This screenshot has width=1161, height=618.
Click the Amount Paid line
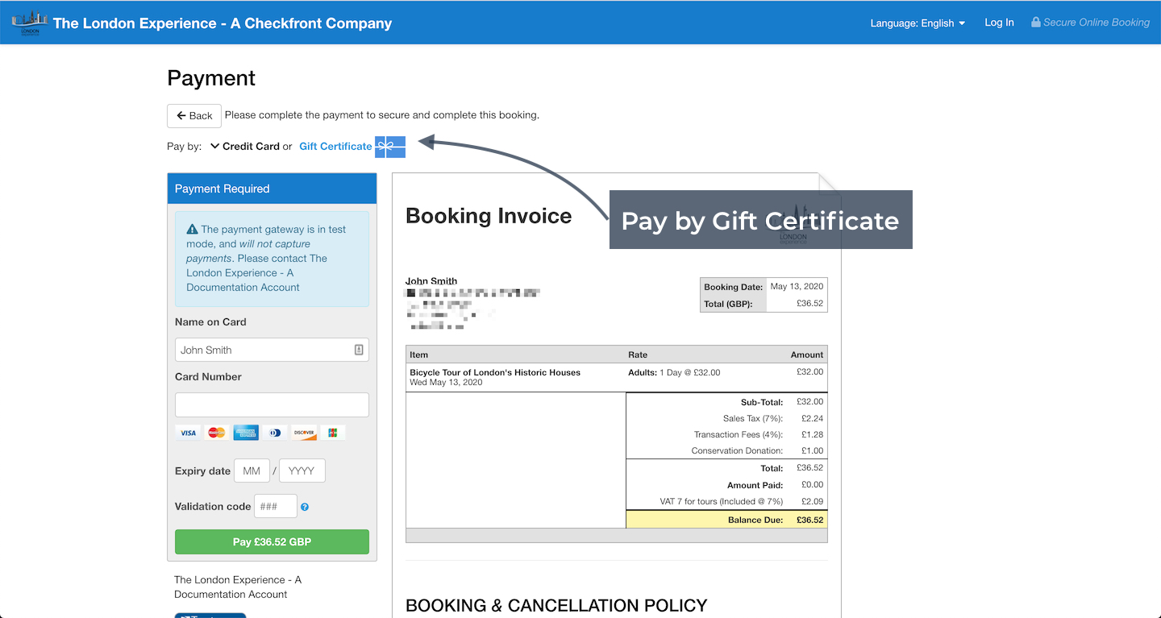[x=726, y=485]
